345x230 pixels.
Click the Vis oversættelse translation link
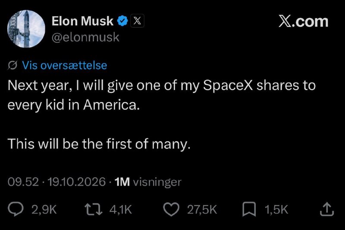tap(64, 65)
